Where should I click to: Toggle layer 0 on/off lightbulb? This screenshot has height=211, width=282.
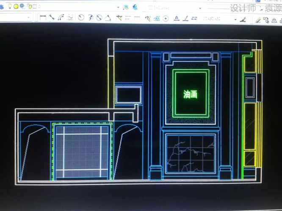pos(9,6)
